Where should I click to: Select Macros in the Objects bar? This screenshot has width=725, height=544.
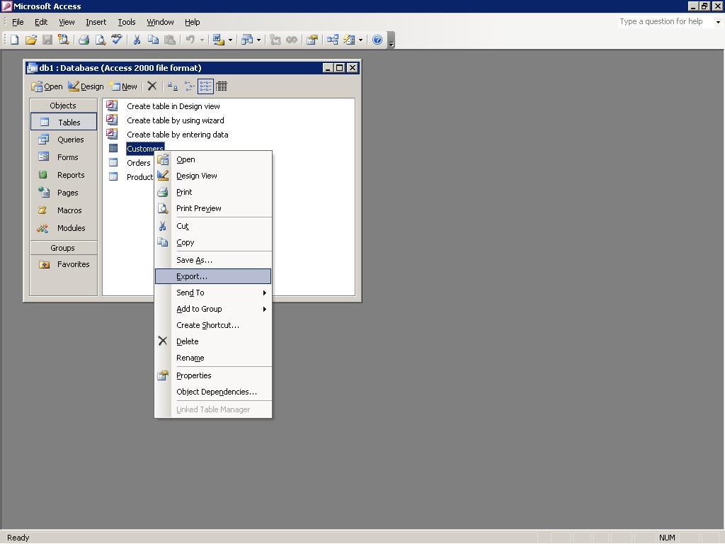64,210
